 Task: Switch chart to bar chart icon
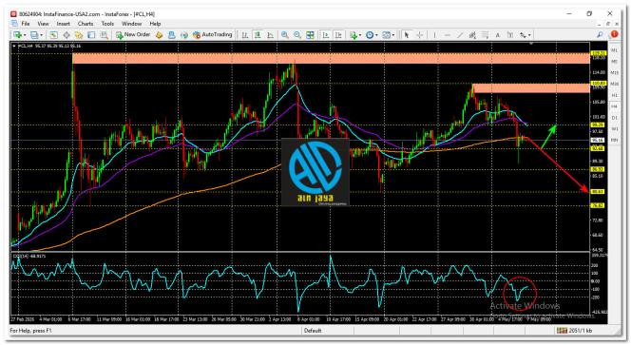pos(244,35)
